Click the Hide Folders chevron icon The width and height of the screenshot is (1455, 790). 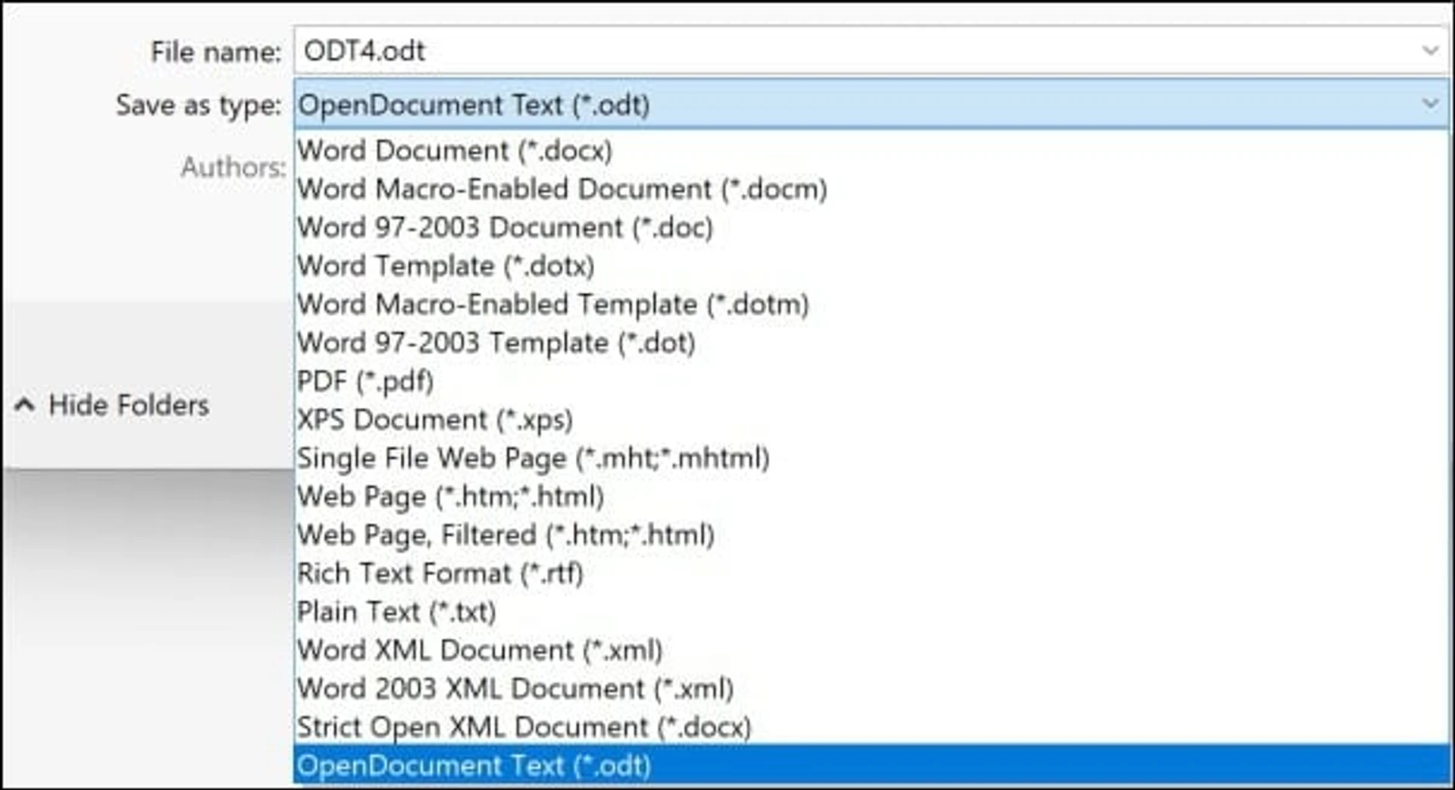pos(24,404)
